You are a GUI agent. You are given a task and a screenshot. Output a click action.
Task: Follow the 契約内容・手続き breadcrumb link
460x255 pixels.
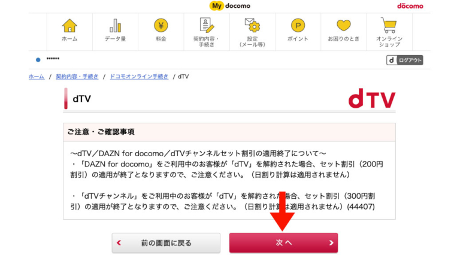tap(77, 77)
